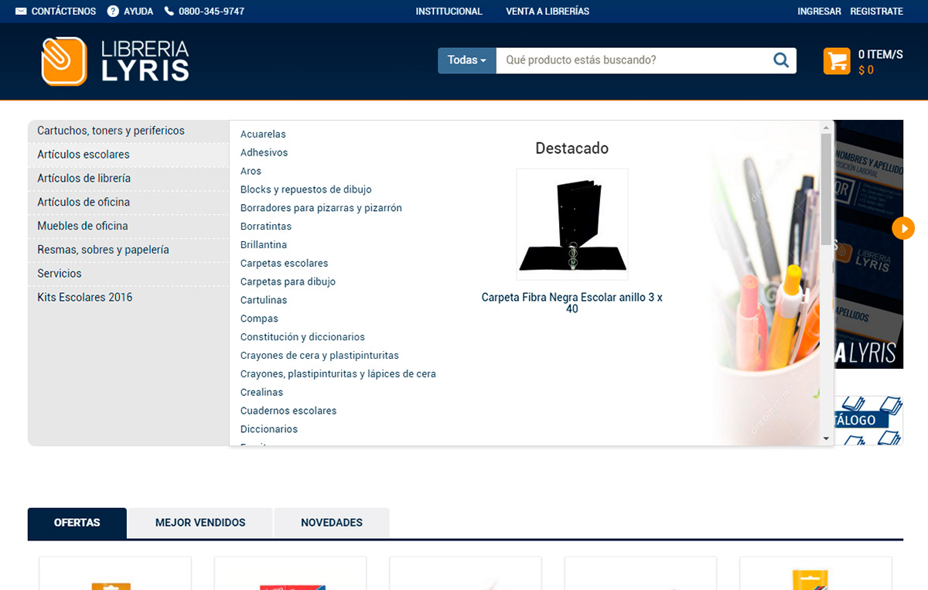Open Artículos de oficina category menu
This screenshot has width=928, height=590.
[x=84, y=202]
